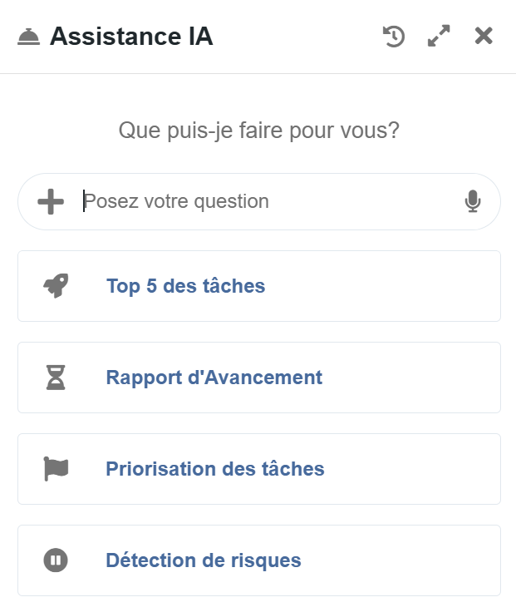Click the flag icon
Screen dimensions: 516x612
click(x=56, y=469)
